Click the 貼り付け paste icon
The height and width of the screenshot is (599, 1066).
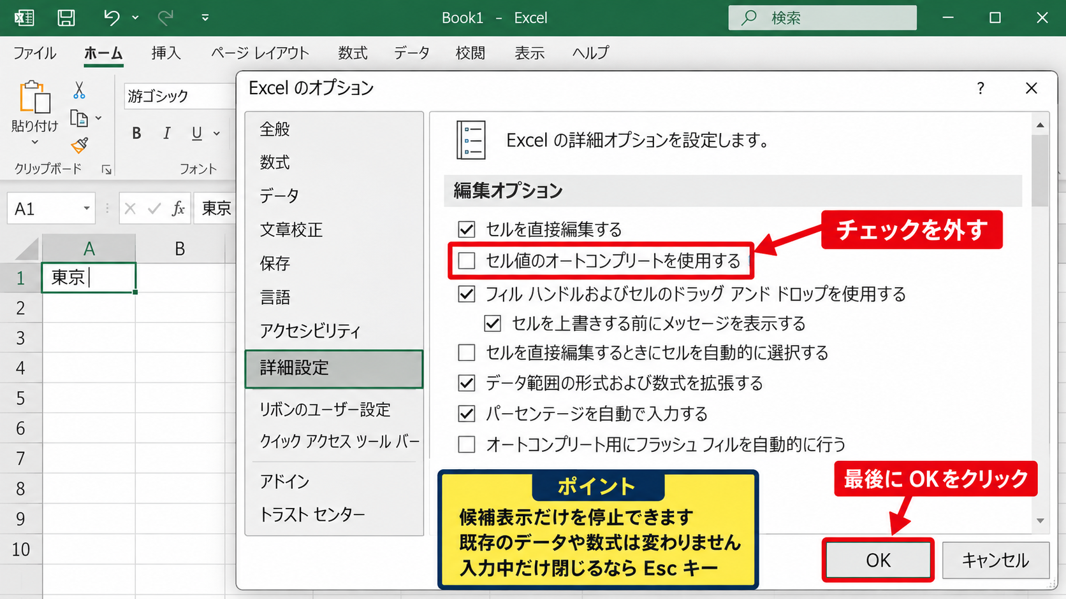[x=35, y=97]
